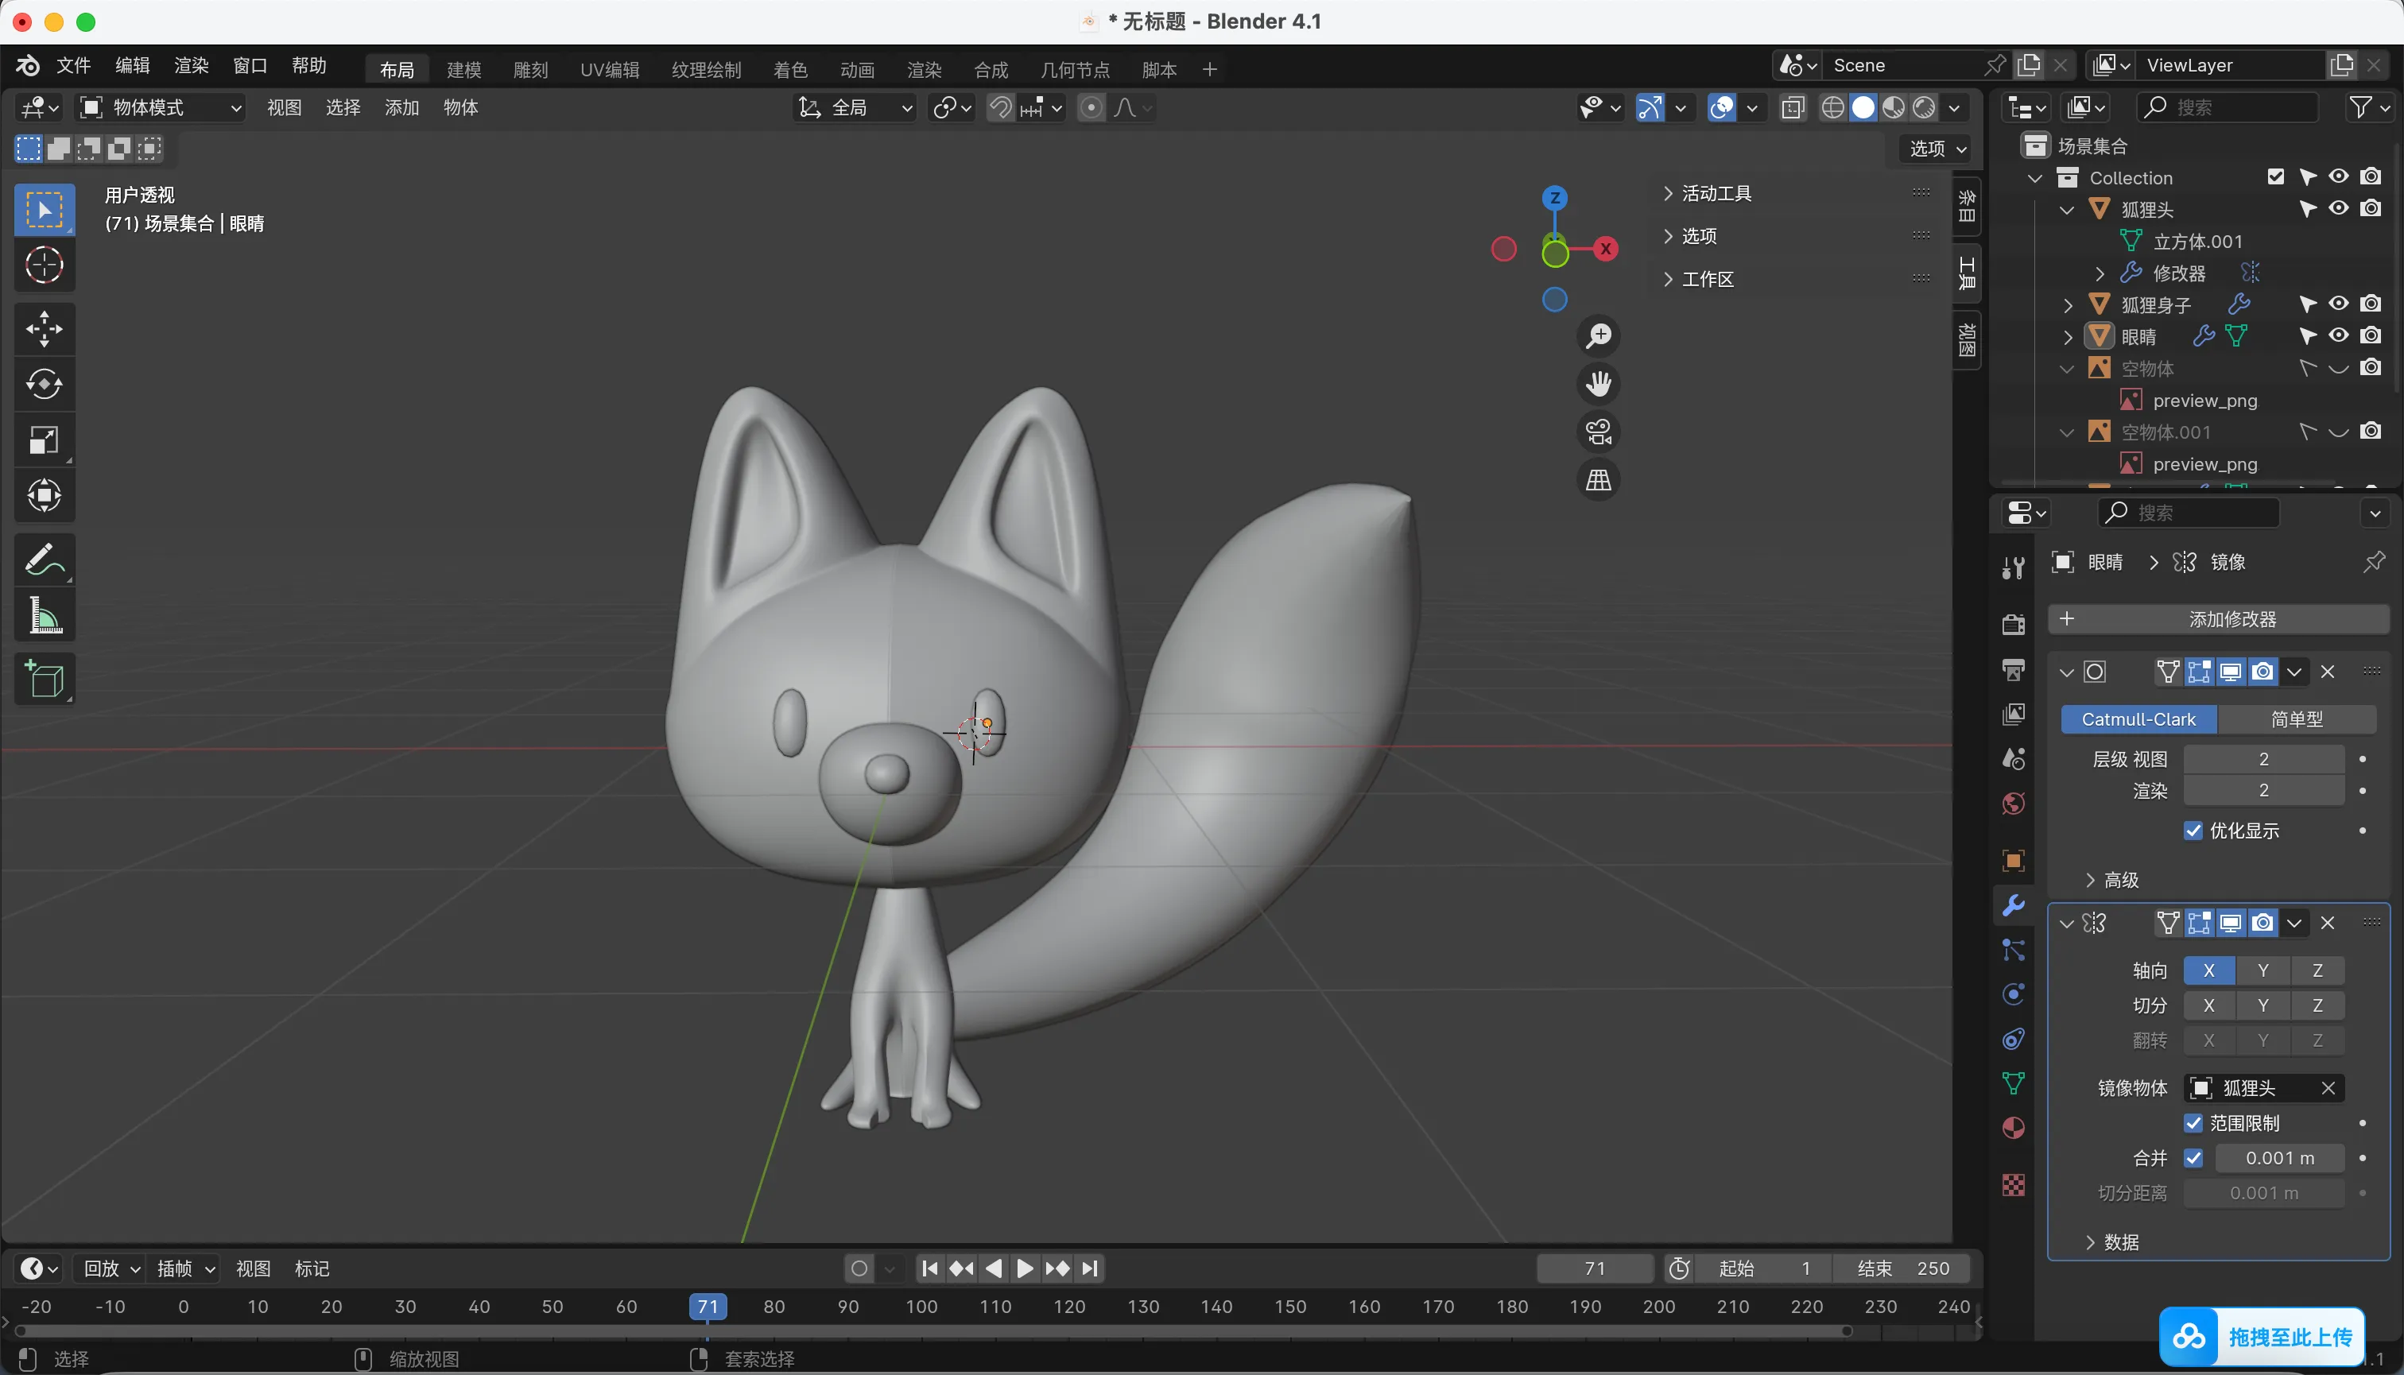Select the Scale tool

[45, 440]
